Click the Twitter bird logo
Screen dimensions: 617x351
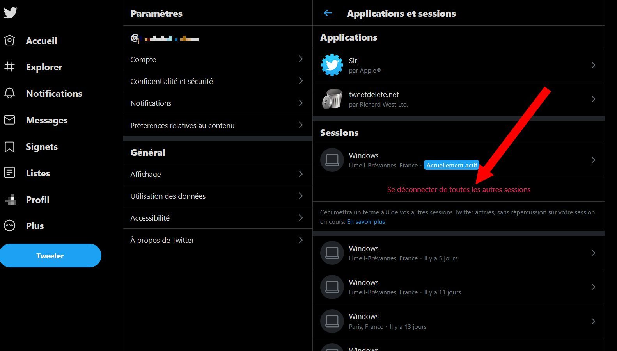pyautogui.click(x=11, y=12)
